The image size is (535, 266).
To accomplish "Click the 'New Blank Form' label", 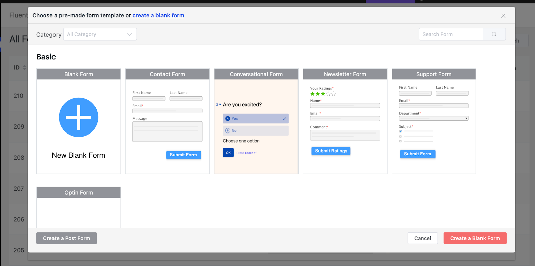I will click(x=79, y=155).
